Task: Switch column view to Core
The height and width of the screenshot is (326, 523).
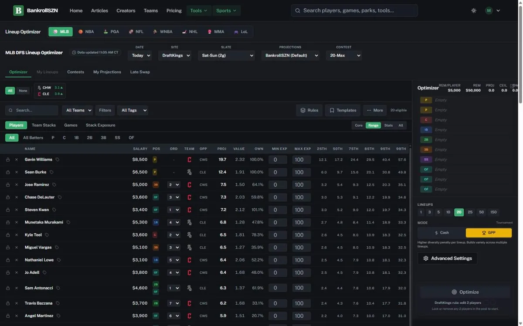Action: click(359, 125)
